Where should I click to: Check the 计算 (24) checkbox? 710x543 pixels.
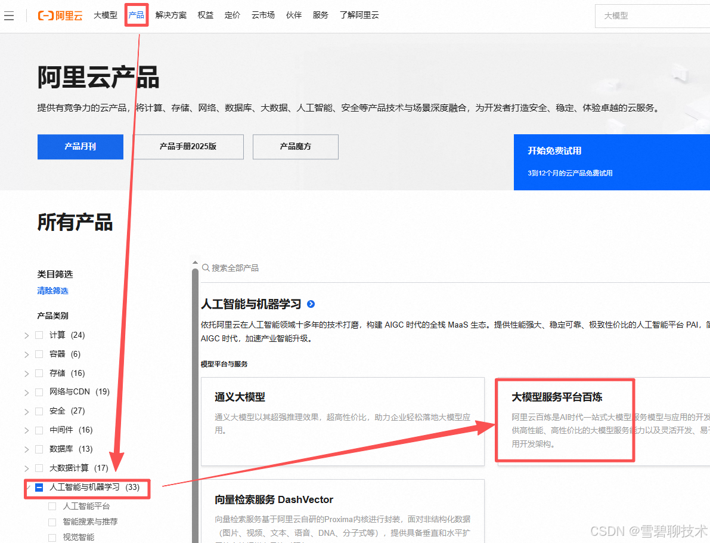coord(39,335)
